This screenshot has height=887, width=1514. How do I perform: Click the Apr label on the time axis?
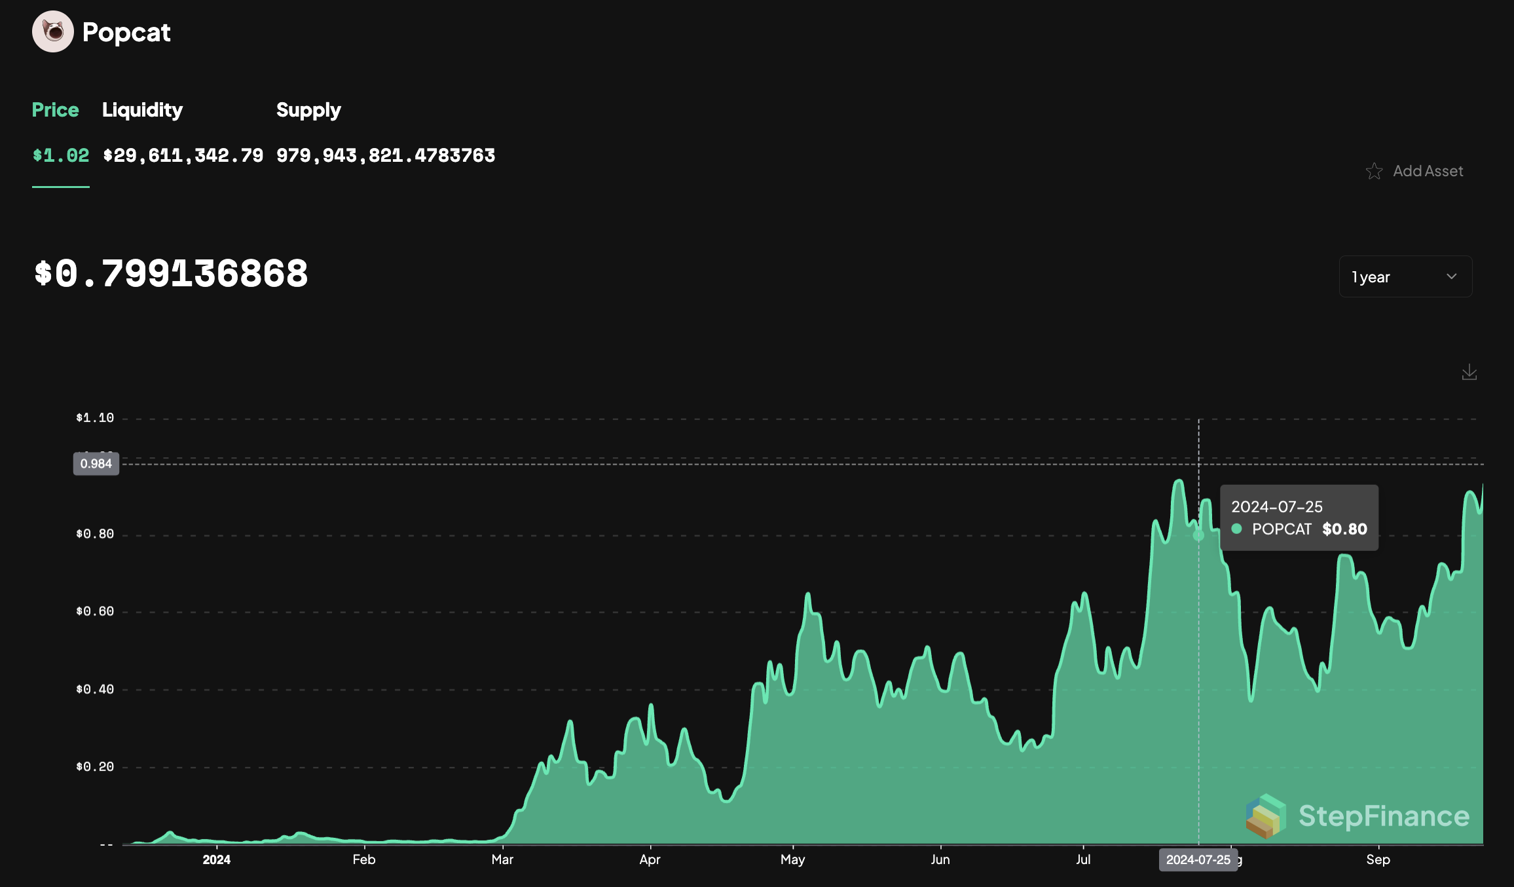click(x=650, y=859)
